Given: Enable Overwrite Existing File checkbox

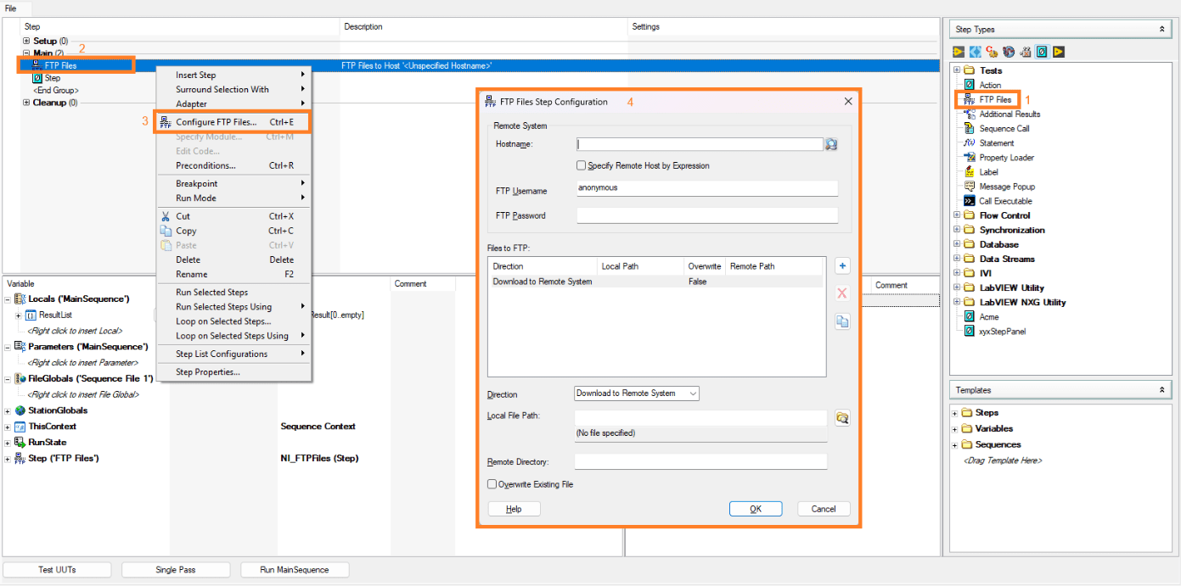Looking at the screenshot, I should tap(492, 484).
